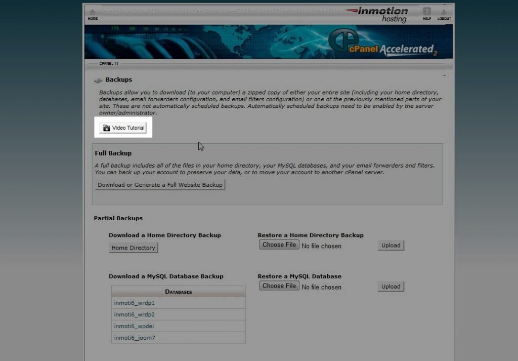Choose File for Home Directory restore
Image resolution: width=518 pixels, height=361 pixels.
click(x=279, y=245)
